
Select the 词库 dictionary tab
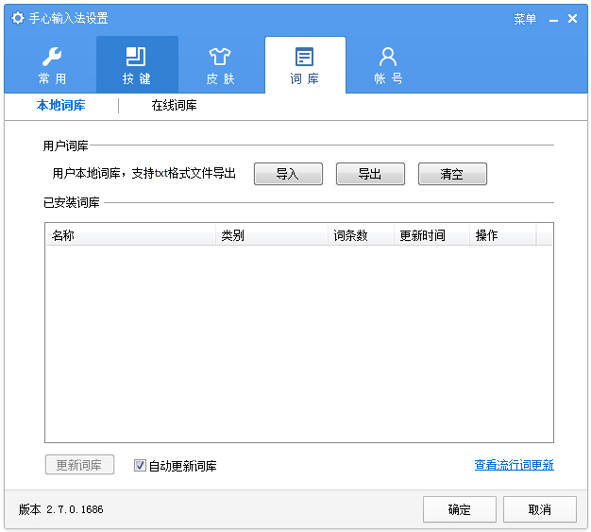point(305,65)
